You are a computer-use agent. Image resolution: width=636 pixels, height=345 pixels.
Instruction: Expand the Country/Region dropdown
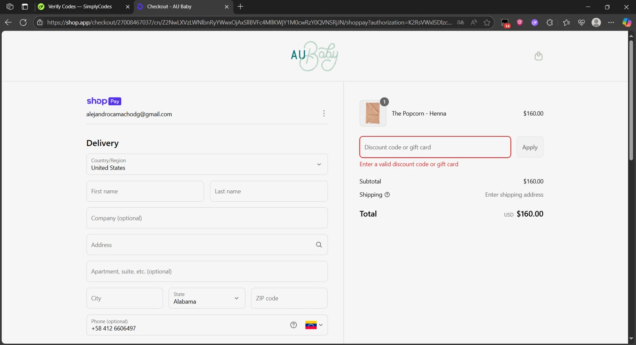point(207,164)
